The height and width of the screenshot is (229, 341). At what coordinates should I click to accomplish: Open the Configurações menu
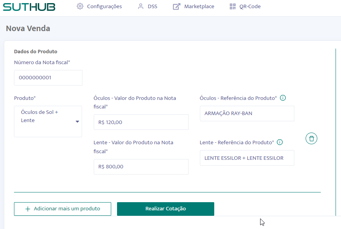[x=104, y=6]
